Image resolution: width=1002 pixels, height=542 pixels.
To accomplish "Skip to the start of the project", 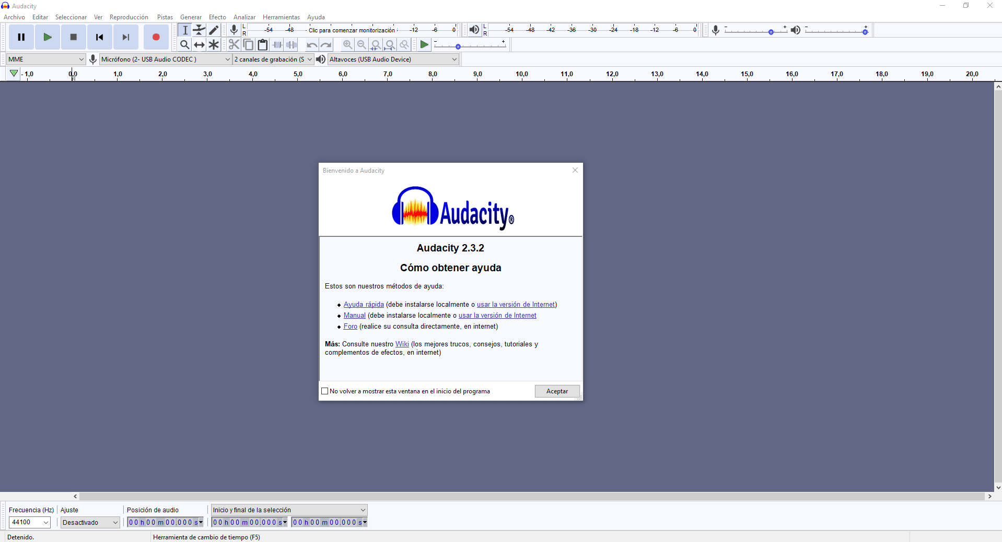I will (100, 37).
